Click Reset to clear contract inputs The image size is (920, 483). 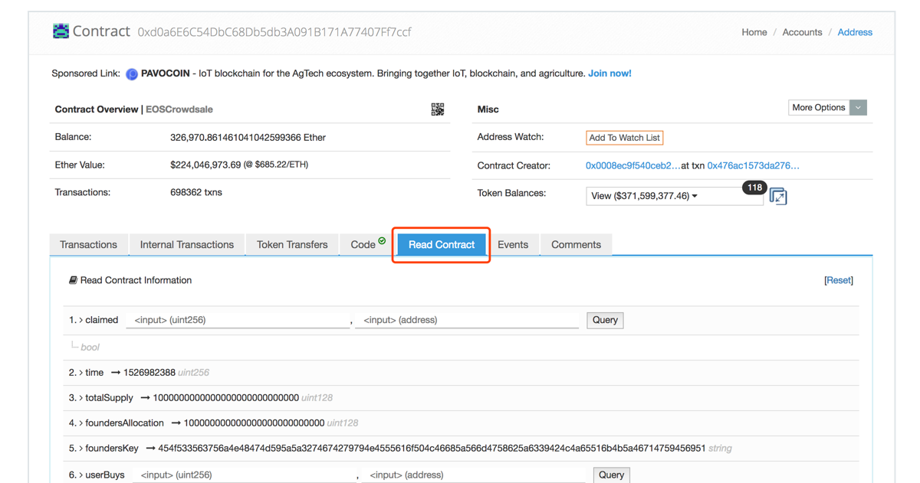coord(838,279)
